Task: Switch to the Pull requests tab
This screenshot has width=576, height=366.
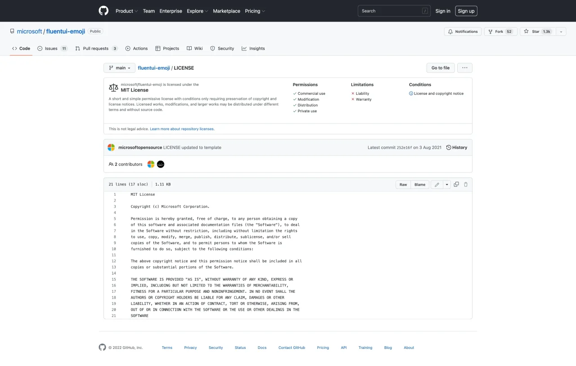Action: 96,49
